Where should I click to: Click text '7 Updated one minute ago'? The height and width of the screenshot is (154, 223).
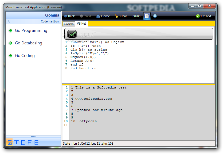[x=97, y=110]
